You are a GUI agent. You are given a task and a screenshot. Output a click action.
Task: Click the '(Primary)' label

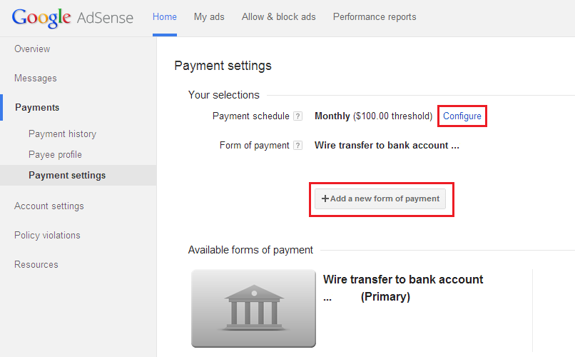pyautogui.click(x=385, y=296)
